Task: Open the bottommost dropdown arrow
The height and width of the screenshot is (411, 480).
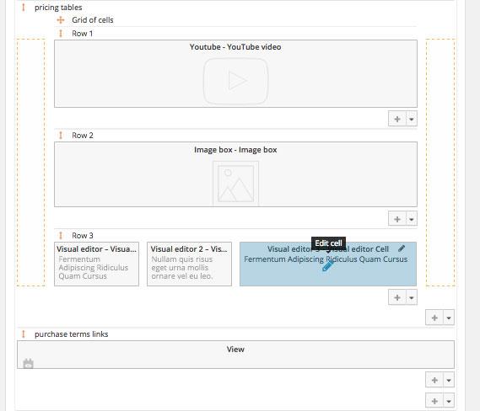Action: [449, 401]
